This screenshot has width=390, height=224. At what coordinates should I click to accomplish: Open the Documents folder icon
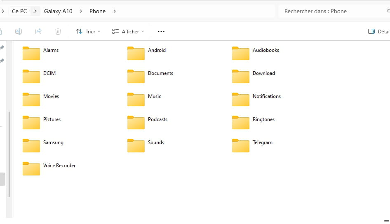[136, 77]
